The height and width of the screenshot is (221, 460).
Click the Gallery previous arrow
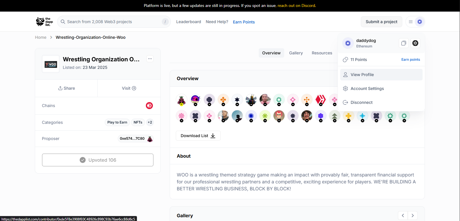coord(403,216)
